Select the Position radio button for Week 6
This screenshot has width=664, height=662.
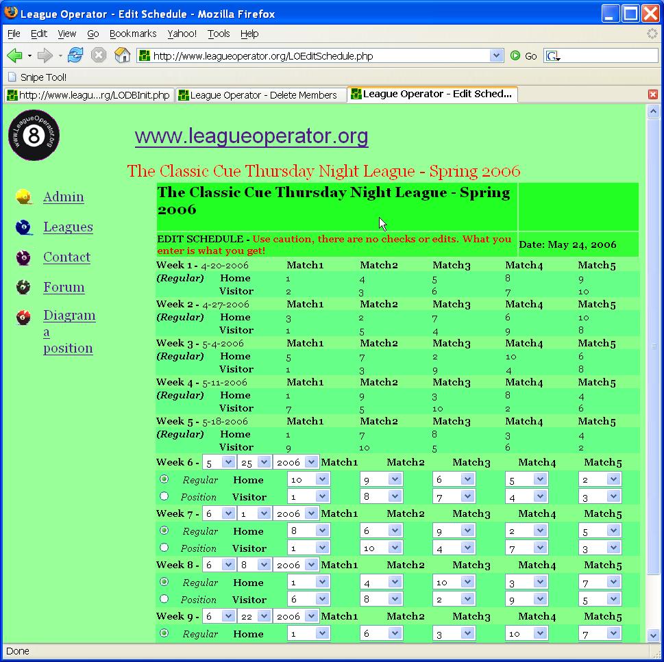coord(164,496)
